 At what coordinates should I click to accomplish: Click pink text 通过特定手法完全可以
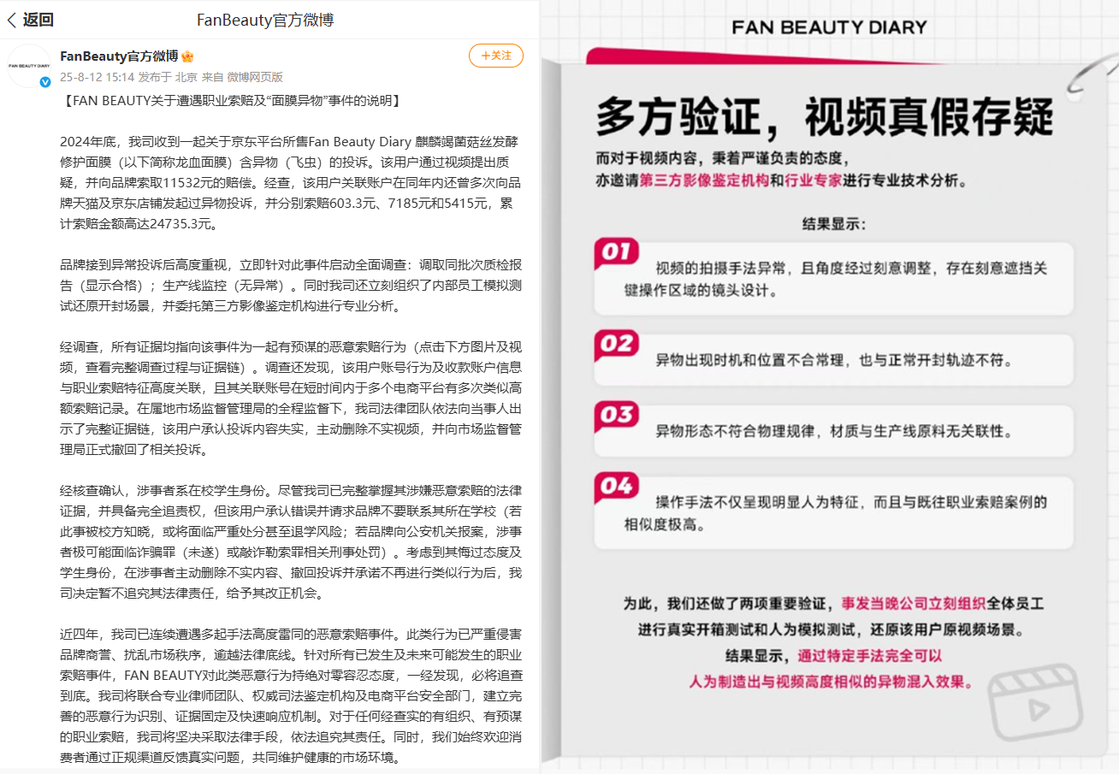click(x=869, y=656)
